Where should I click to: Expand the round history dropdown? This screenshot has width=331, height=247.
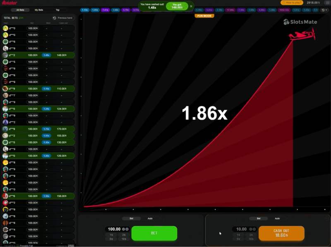324,10
